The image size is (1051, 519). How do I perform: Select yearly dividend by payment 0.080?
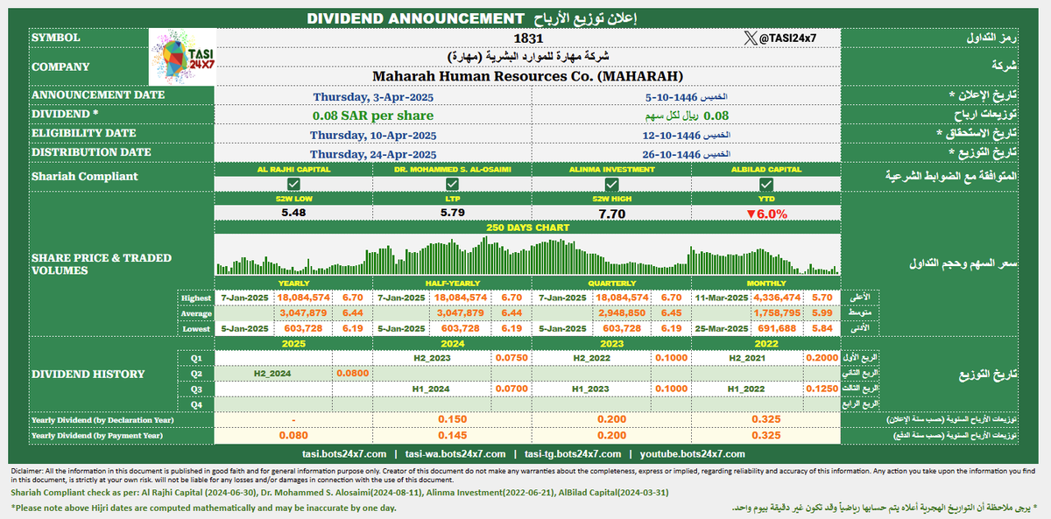[x=293, y=435]
